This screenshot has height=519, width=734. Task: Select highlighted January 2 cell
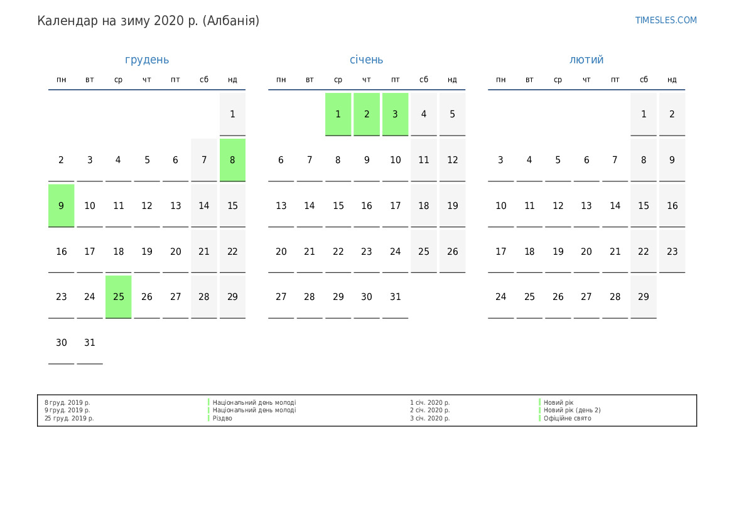point(367,114)
